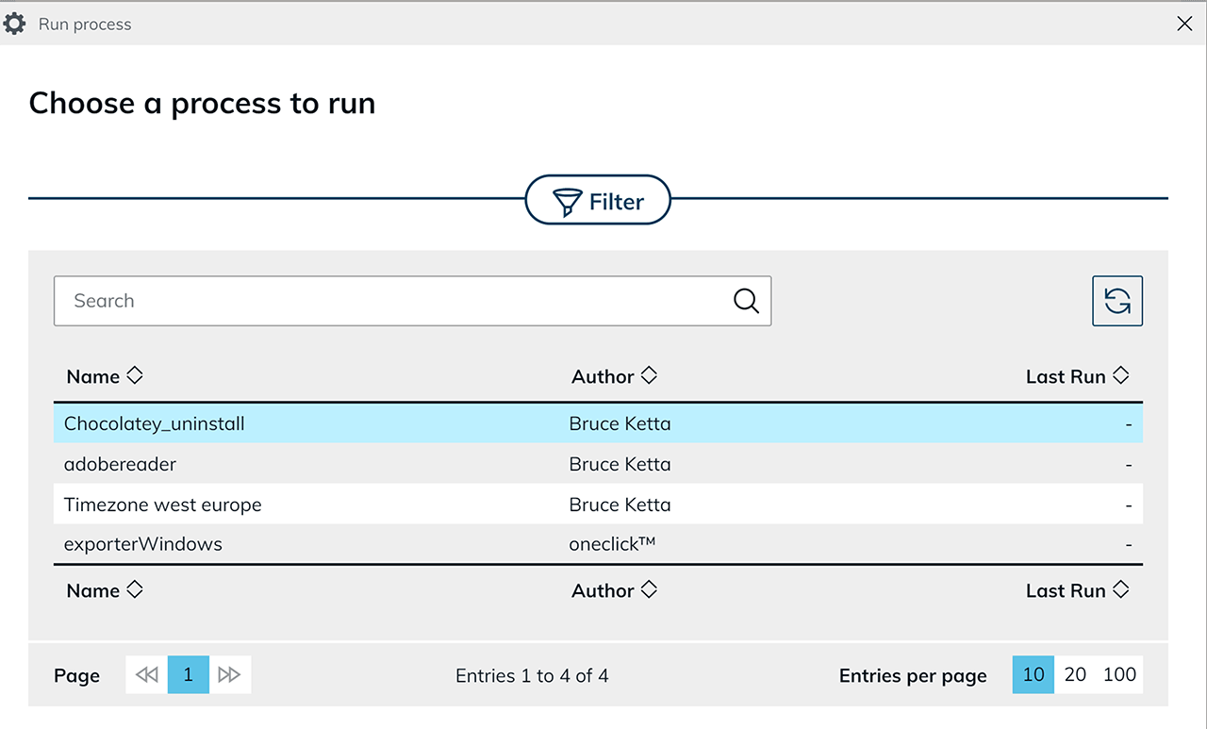The image size is (1207, 729).
Task: Click the sort icon beside bottom Last Run
Action: (1120, 589)
